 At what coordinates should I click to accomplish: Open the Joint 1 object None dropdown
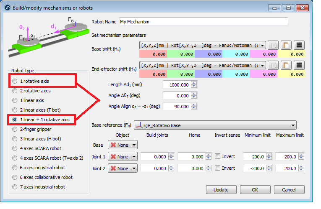(x=123, y=157)
